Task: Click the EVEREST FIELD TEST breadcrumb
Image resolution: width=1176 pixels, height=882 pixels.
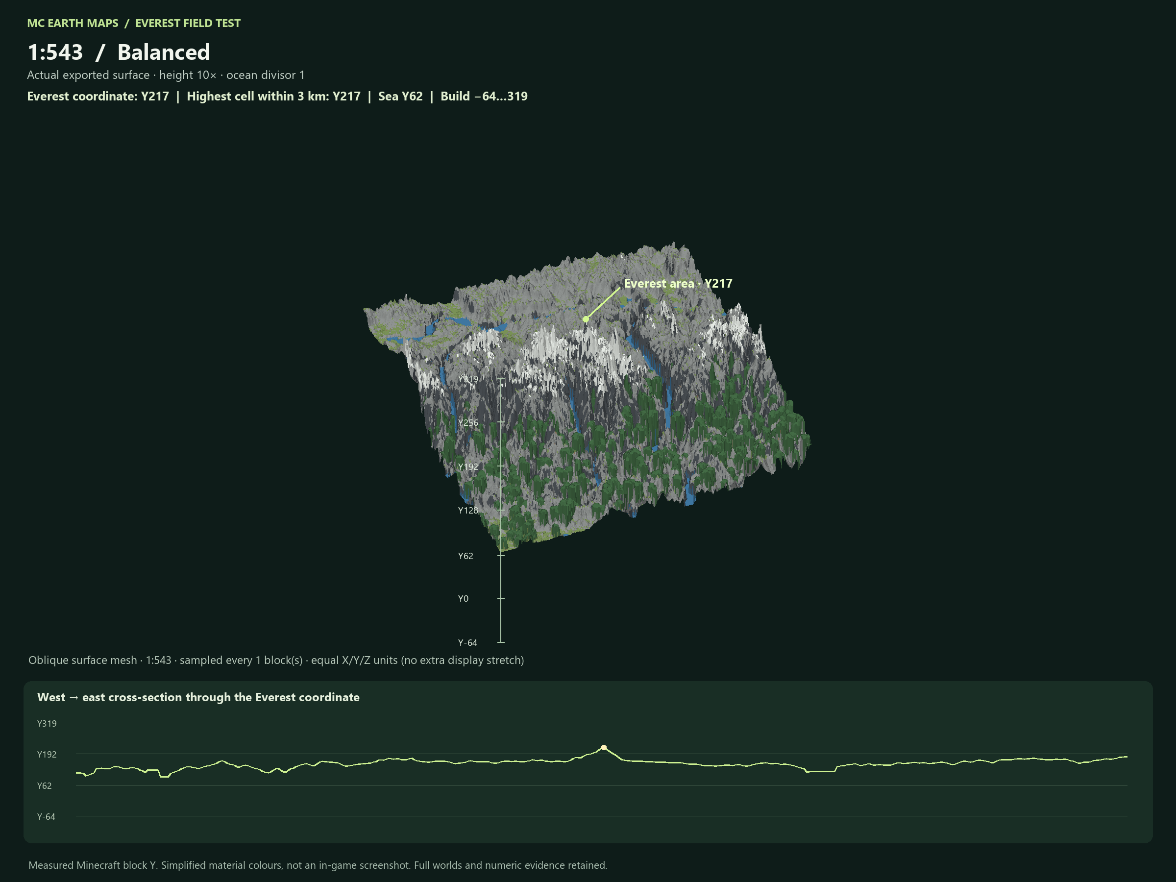Action: 188,24
